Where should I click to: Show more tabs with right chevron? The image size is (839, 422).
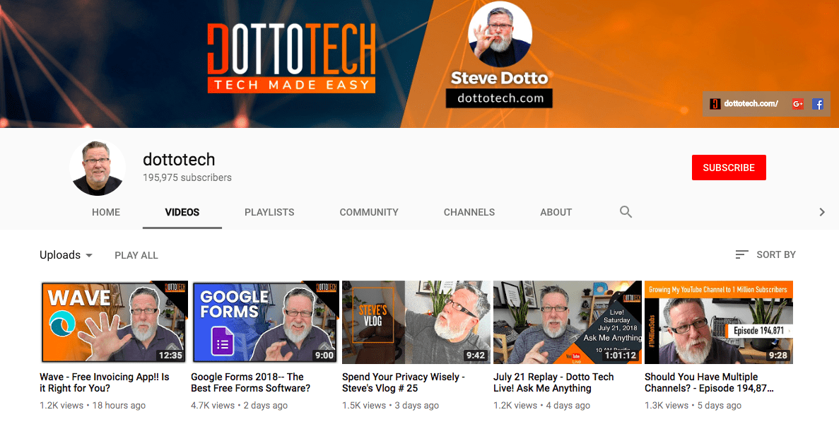822,212
